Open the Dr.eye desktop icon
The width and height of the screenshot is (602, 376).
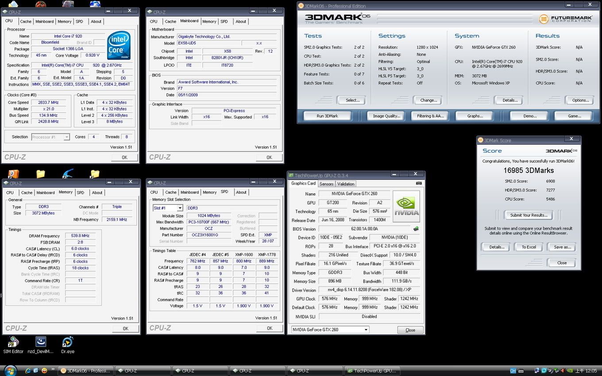[67, 345]
